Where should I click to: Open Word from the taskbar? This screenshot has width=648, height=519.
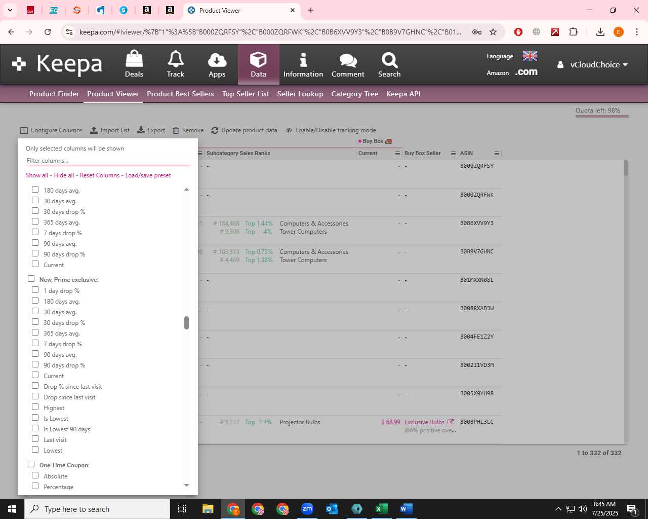click(x=406, y=509)
